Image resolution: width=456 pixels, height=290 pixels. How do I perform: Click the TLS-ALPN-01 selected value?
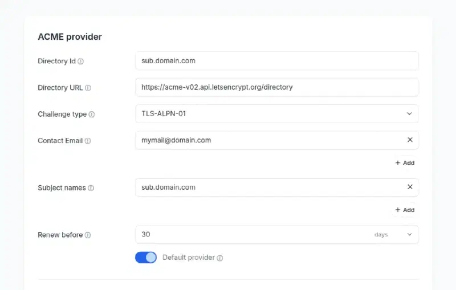[164, 113]
